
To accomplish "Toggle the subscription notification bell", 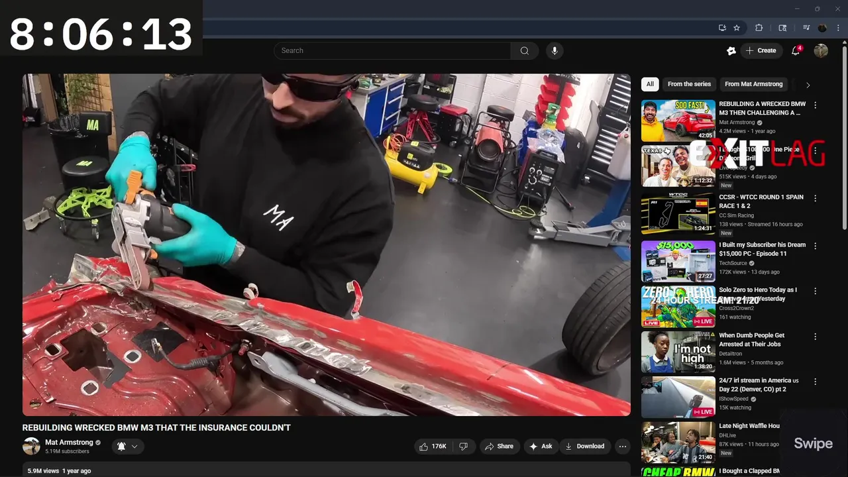I will tap(121, 447).
